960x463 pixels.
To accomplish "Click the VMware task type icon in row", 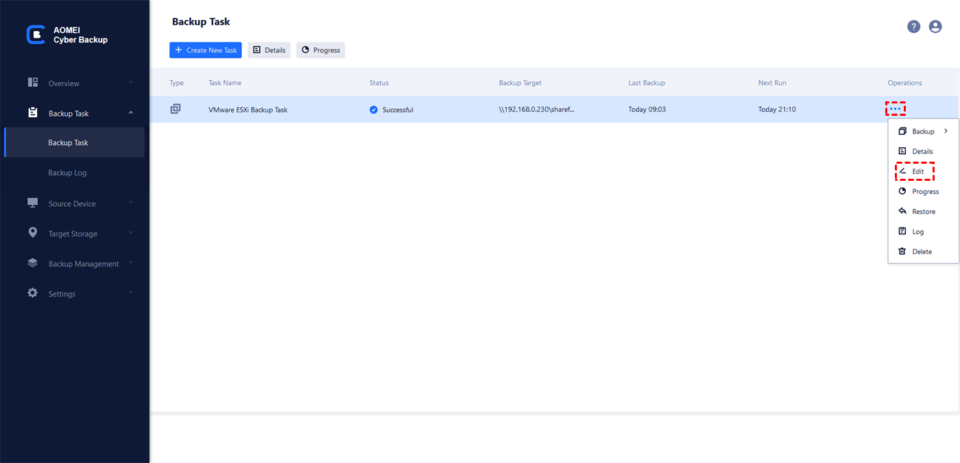I will coord(176,109).
